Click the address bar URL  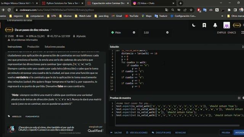click(57, 10)
